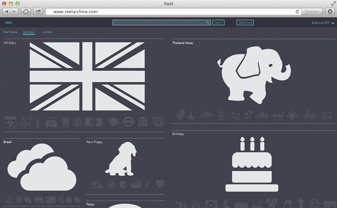Image resolution: width=337 pixels, height=208 pixels.
Task: Click the Thai temple stupa icon
Action: 191,115
